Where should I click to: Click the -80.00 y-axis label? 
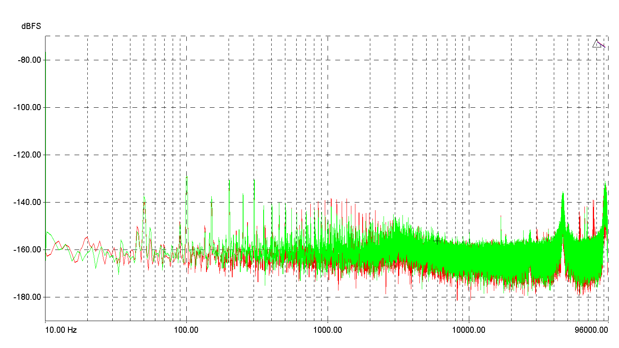[x=29, y=60]
